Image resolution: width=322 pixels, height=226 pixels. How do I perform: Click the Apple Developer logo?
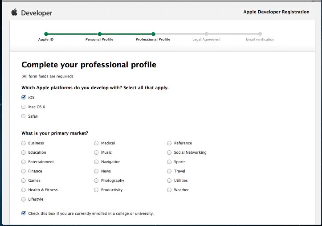[x=32, y=13]
